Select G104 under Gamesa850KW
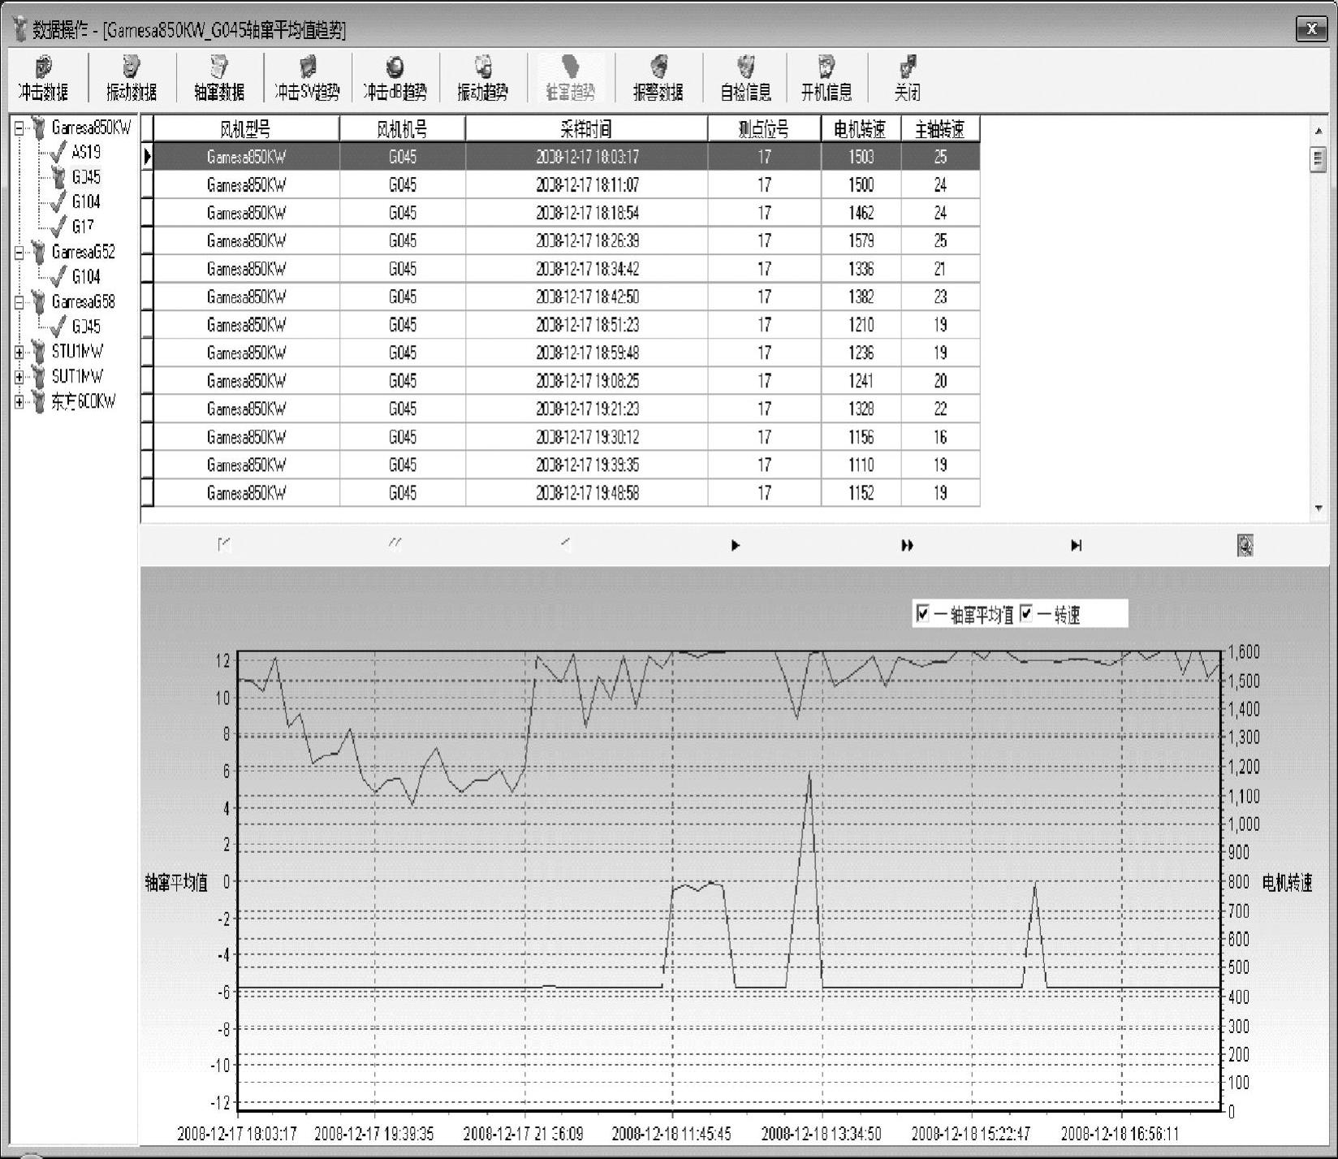The height and width of the screenshot is (1159, 1338). point(86,201)
